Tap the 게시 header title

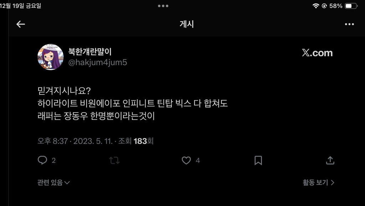coord(187,24)
